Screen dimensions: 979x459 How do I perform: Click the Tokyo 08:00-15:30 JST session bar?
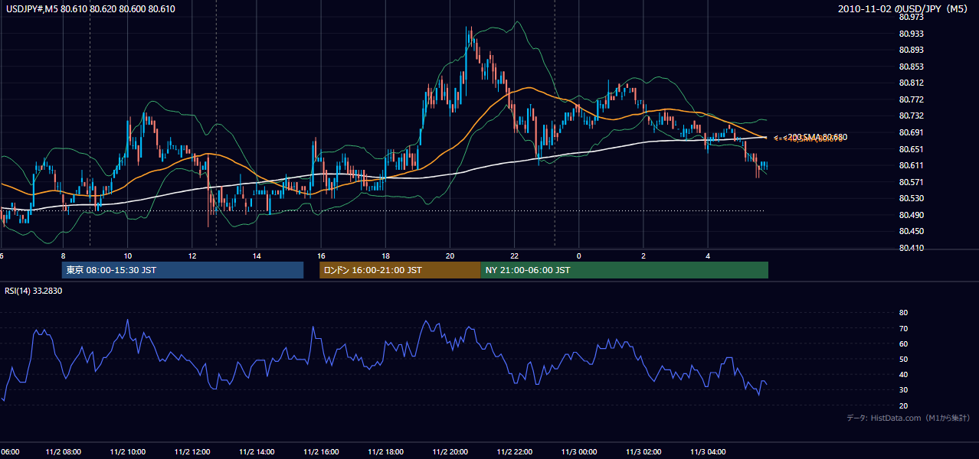point(182,270)
